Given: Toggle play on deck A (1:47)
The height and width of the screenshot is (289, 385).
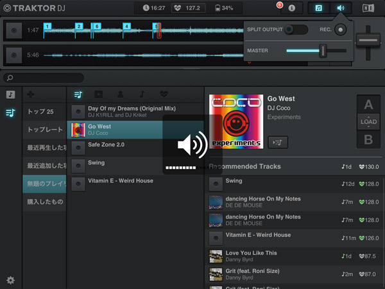Looking at the screenshot, I should tap(13, 30).
